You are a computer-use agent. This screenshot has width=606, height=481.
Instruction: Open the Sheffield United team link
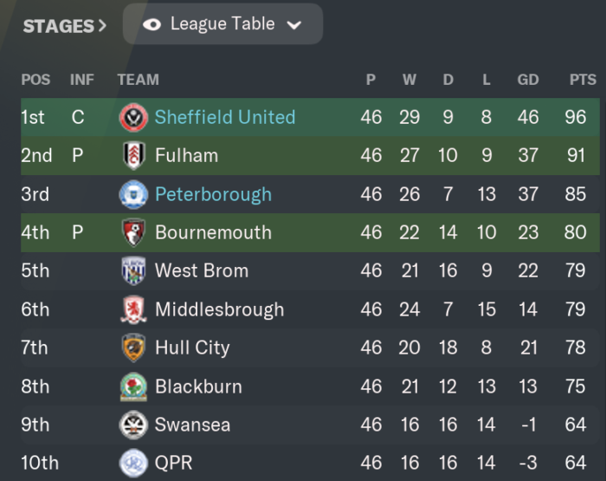point(225,117)
